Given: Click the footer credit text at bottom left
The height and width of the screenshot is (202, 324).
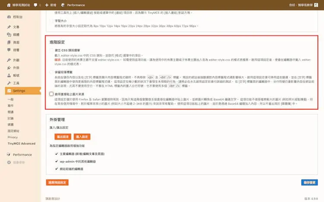Looking at the screenshot, I should pos(53,199).
